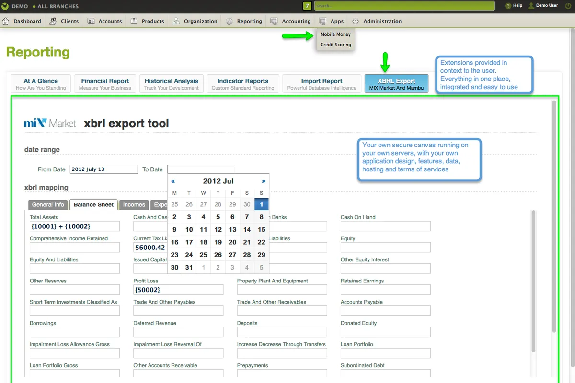Open the Balance Sheet mapping tab
575x383 pixels.
click(x=93, y=204)
